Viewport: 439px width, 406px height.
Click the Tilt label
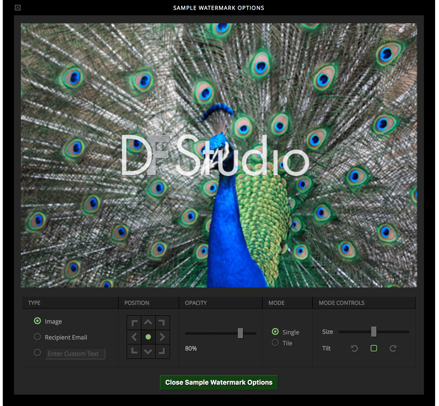tap(326, 348)
